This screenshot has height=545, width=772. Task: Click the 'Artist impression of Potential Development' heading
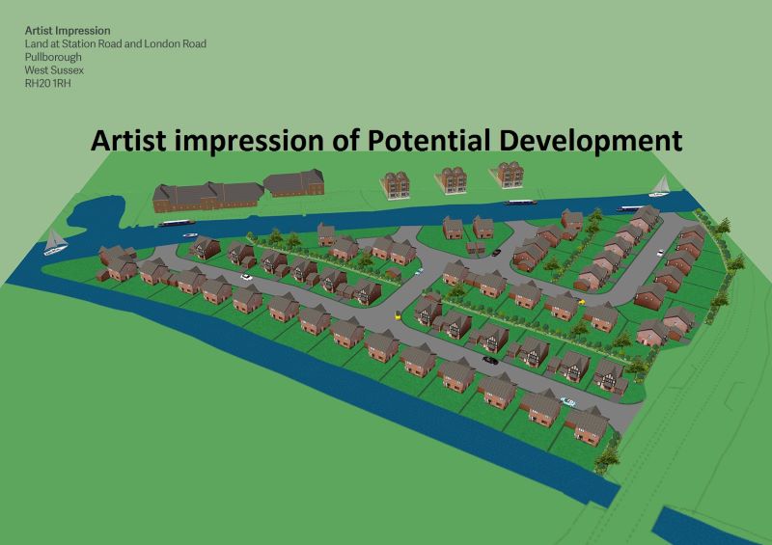(387, 140)
